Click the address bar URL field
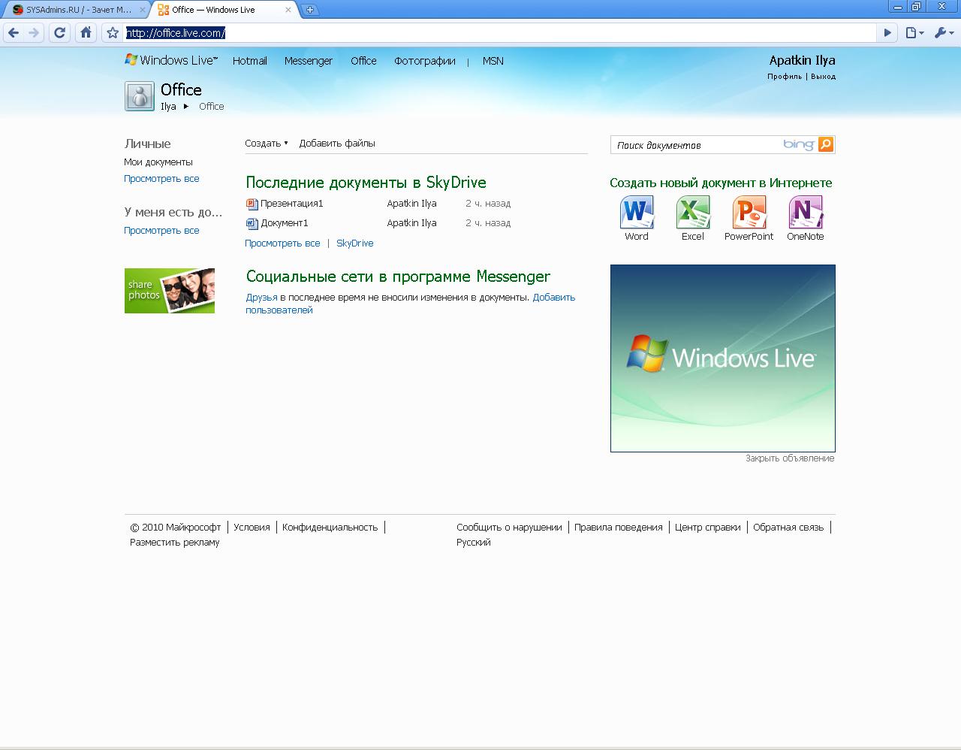Image resolution: width=961 pixels, height=750 pixels. tap(500, 32)
